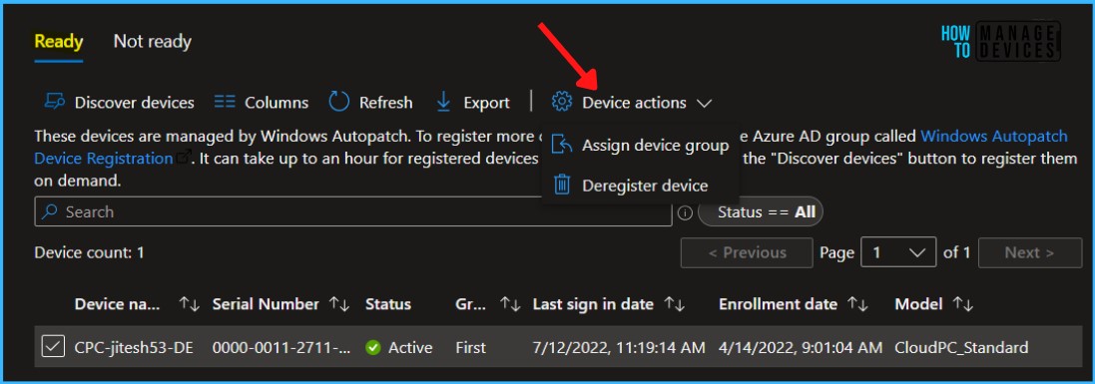Click the CloudPC_Standard model cell
The image size is (1095, 384).
(961, 347)
